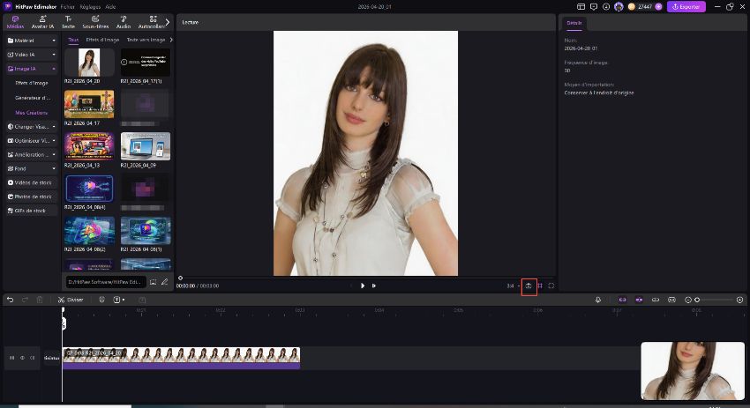Click the timeline zoom out minus
Viewport: 750px width, 408px height.
point(688,300)
